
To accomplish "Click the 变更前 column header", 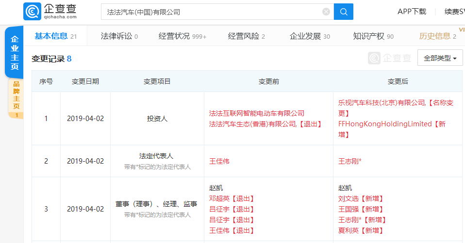I will tap(269, 81).
